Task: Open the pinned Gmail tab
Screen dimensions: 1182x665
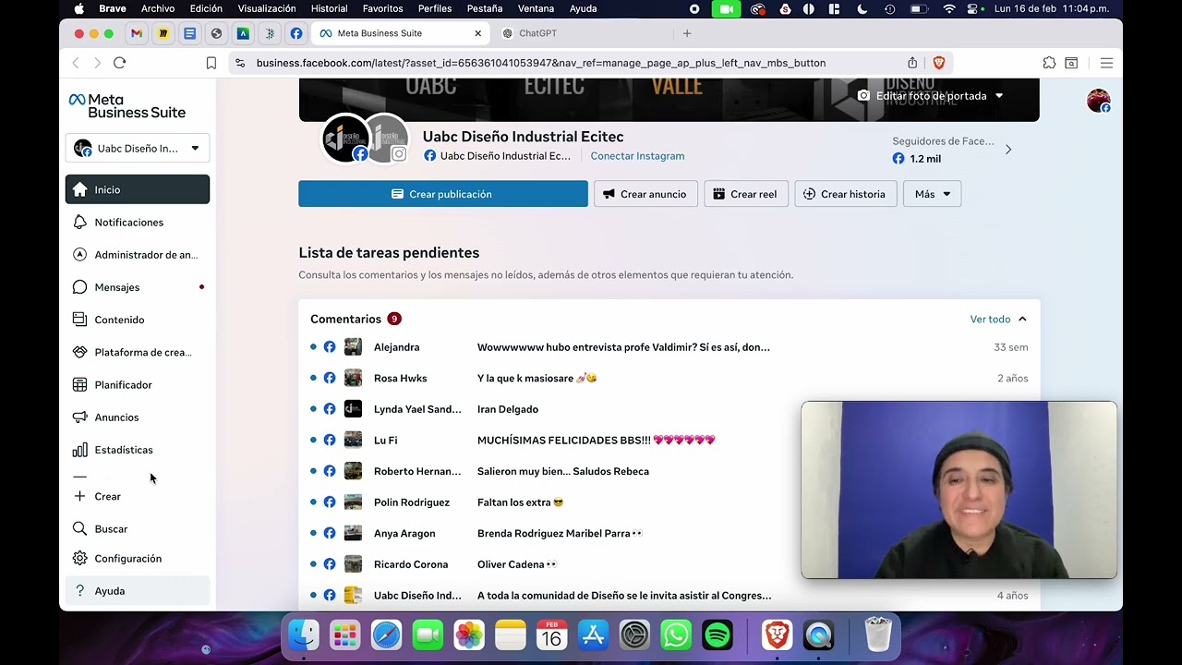Action: click(x=137, y=33)
